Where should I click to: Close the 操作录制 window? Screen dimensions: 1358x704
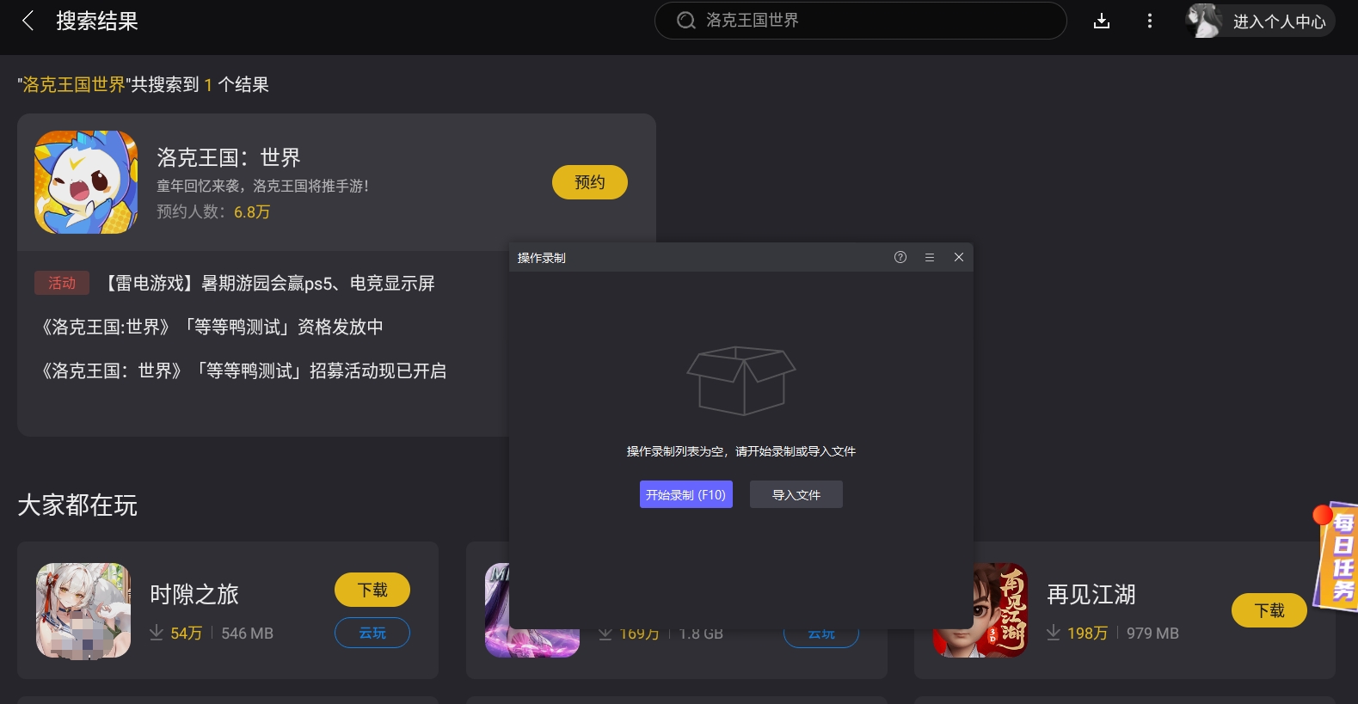[x=959, y=257]
